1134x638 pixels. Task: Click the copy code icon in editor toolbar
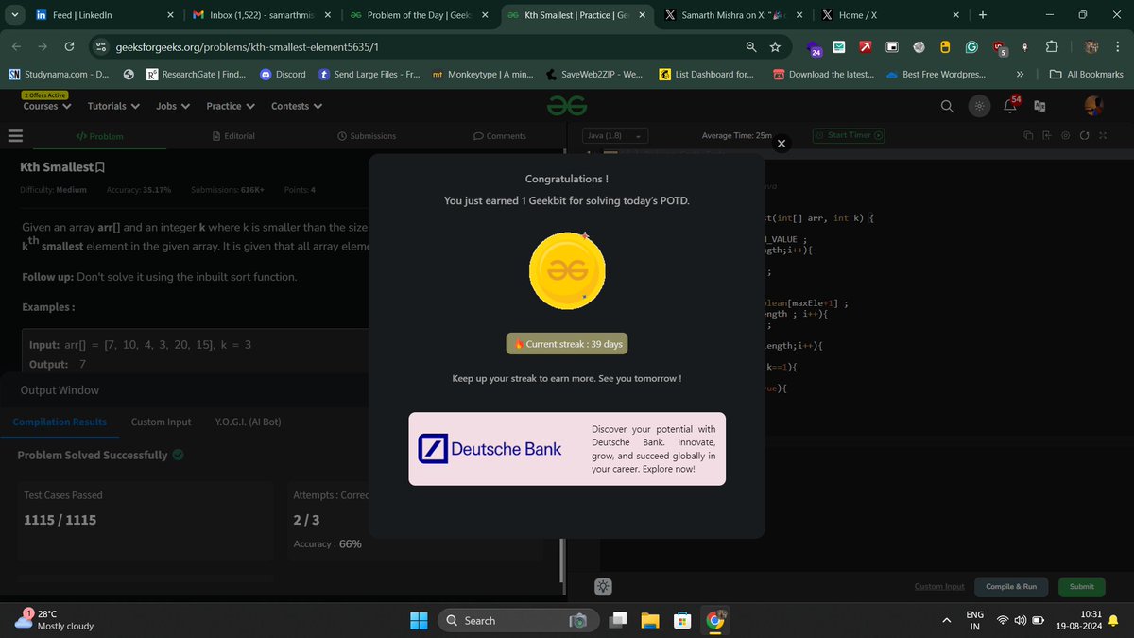1029,135
